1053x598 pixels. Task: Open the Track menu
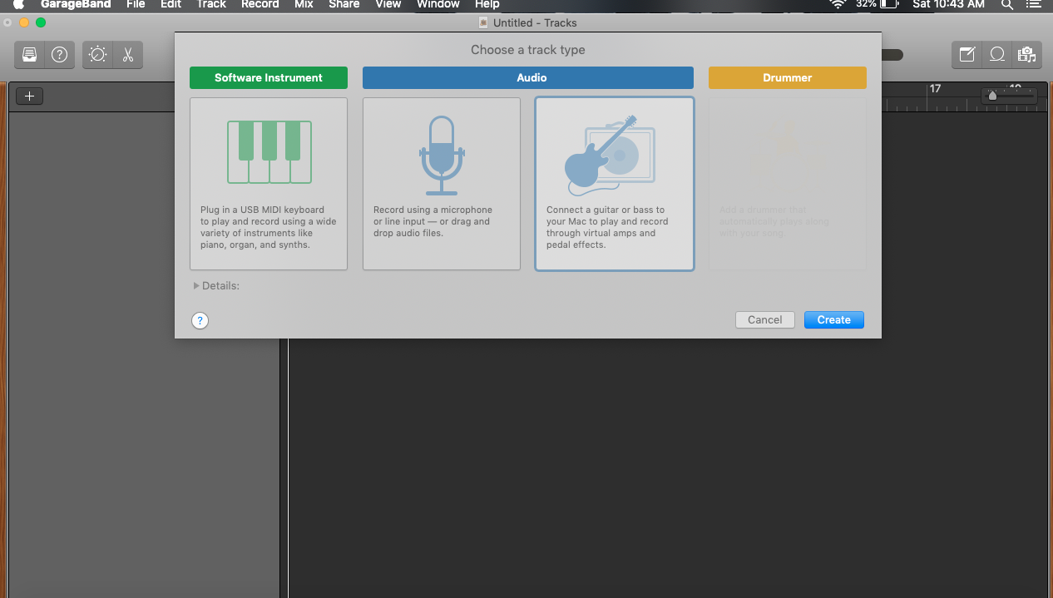(x=211, y=4)
